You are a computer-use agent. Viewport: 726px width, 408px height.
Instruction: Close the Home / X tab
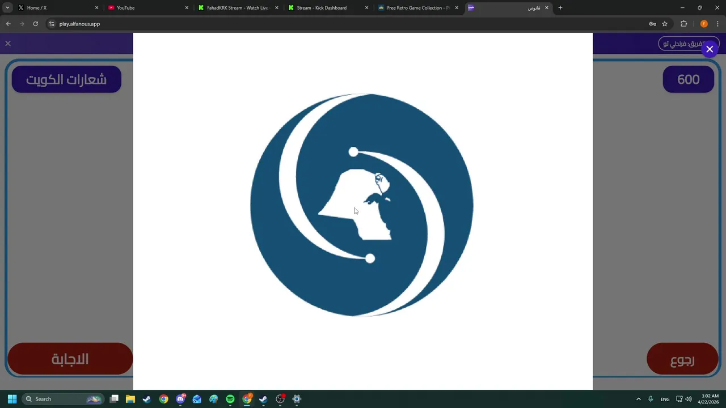(x=96, y=8)
